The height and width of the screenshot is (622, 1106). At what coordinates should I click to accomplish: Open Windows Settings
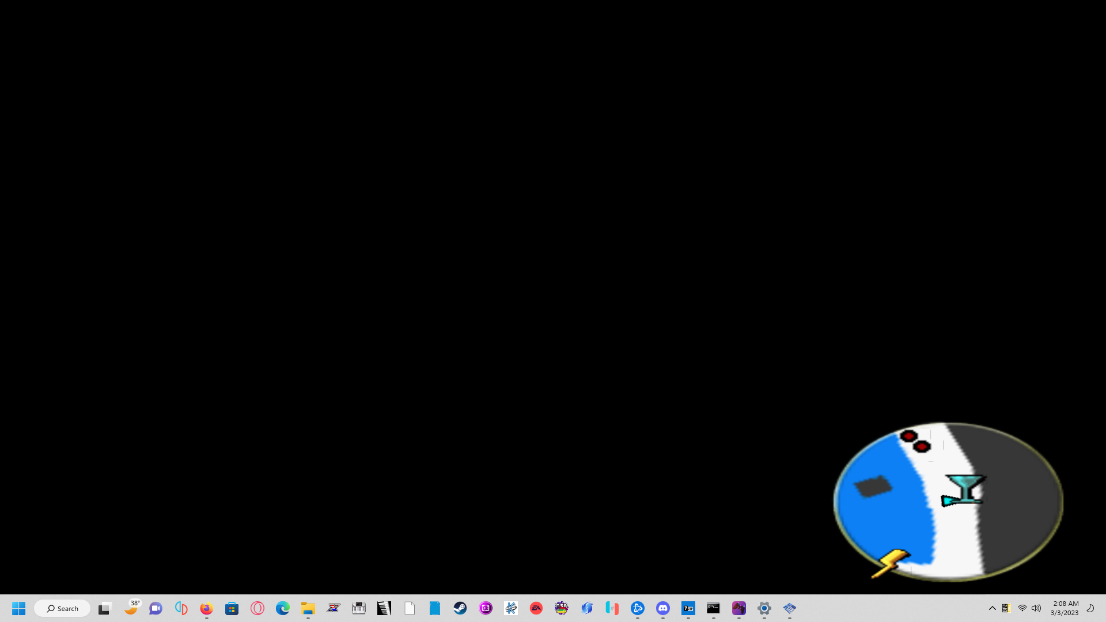point(764,608)
